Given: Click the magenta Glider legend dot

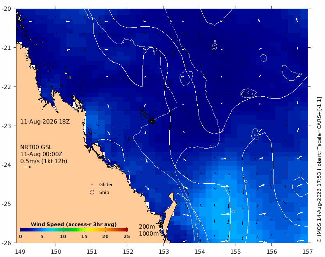Looking at the screenshot, I should tap(92, 185).
